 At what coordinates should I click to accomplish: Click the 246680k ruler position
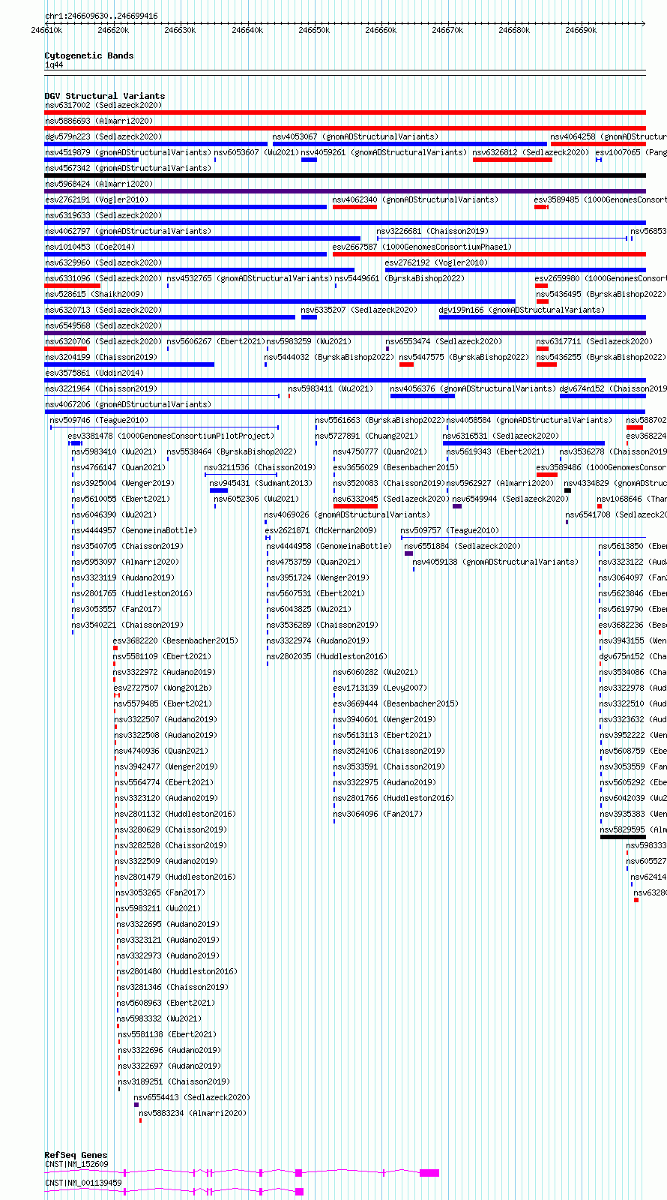514,30
